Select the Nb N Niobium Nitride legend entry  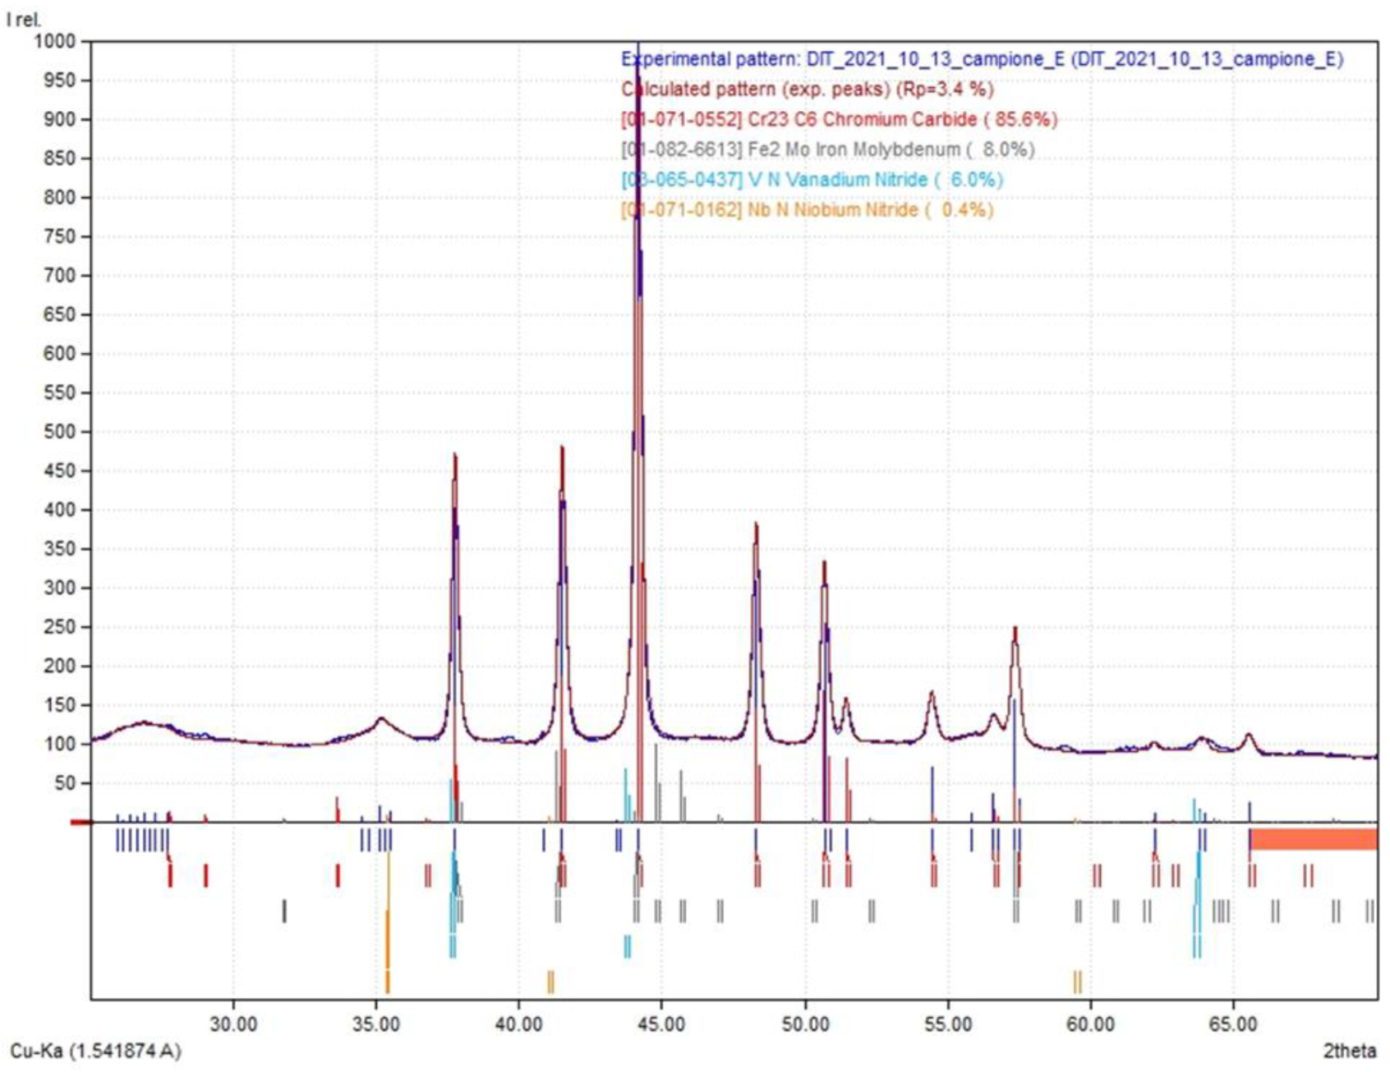(x=807, y=210)
